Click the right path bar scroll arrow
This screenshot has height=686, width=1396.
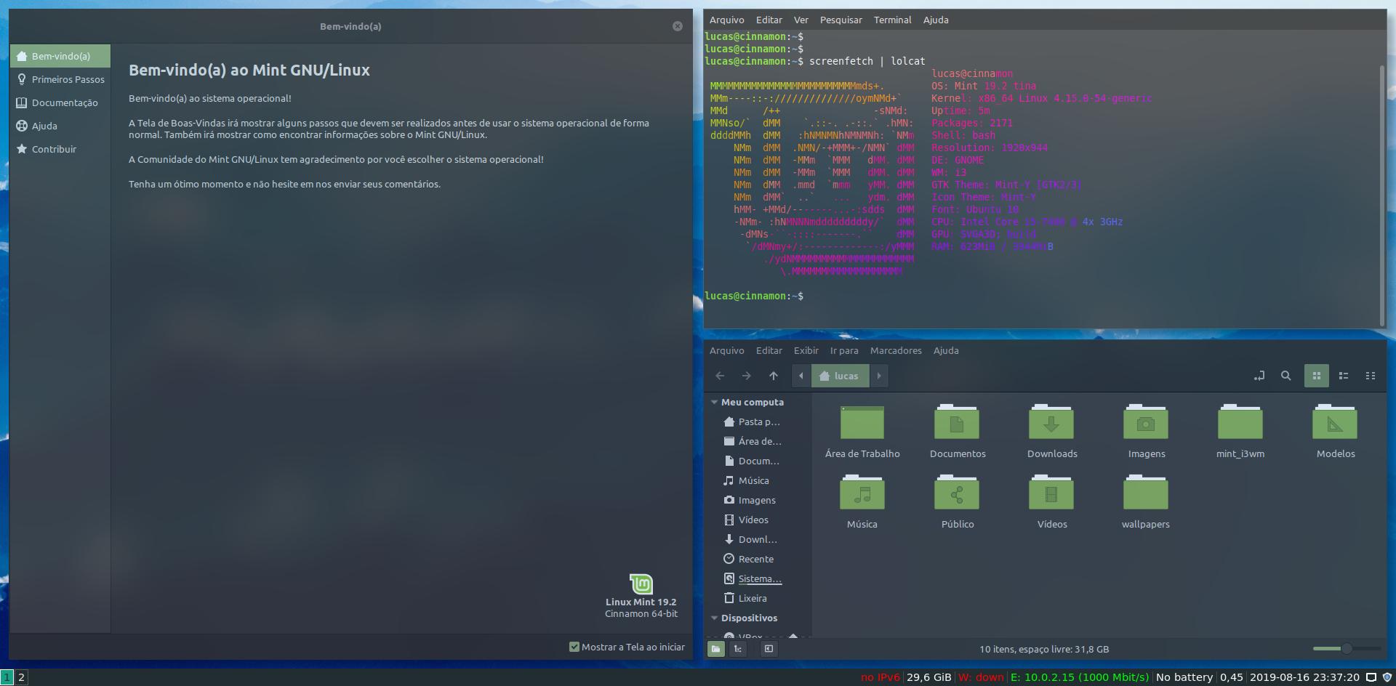click(878, 376)
